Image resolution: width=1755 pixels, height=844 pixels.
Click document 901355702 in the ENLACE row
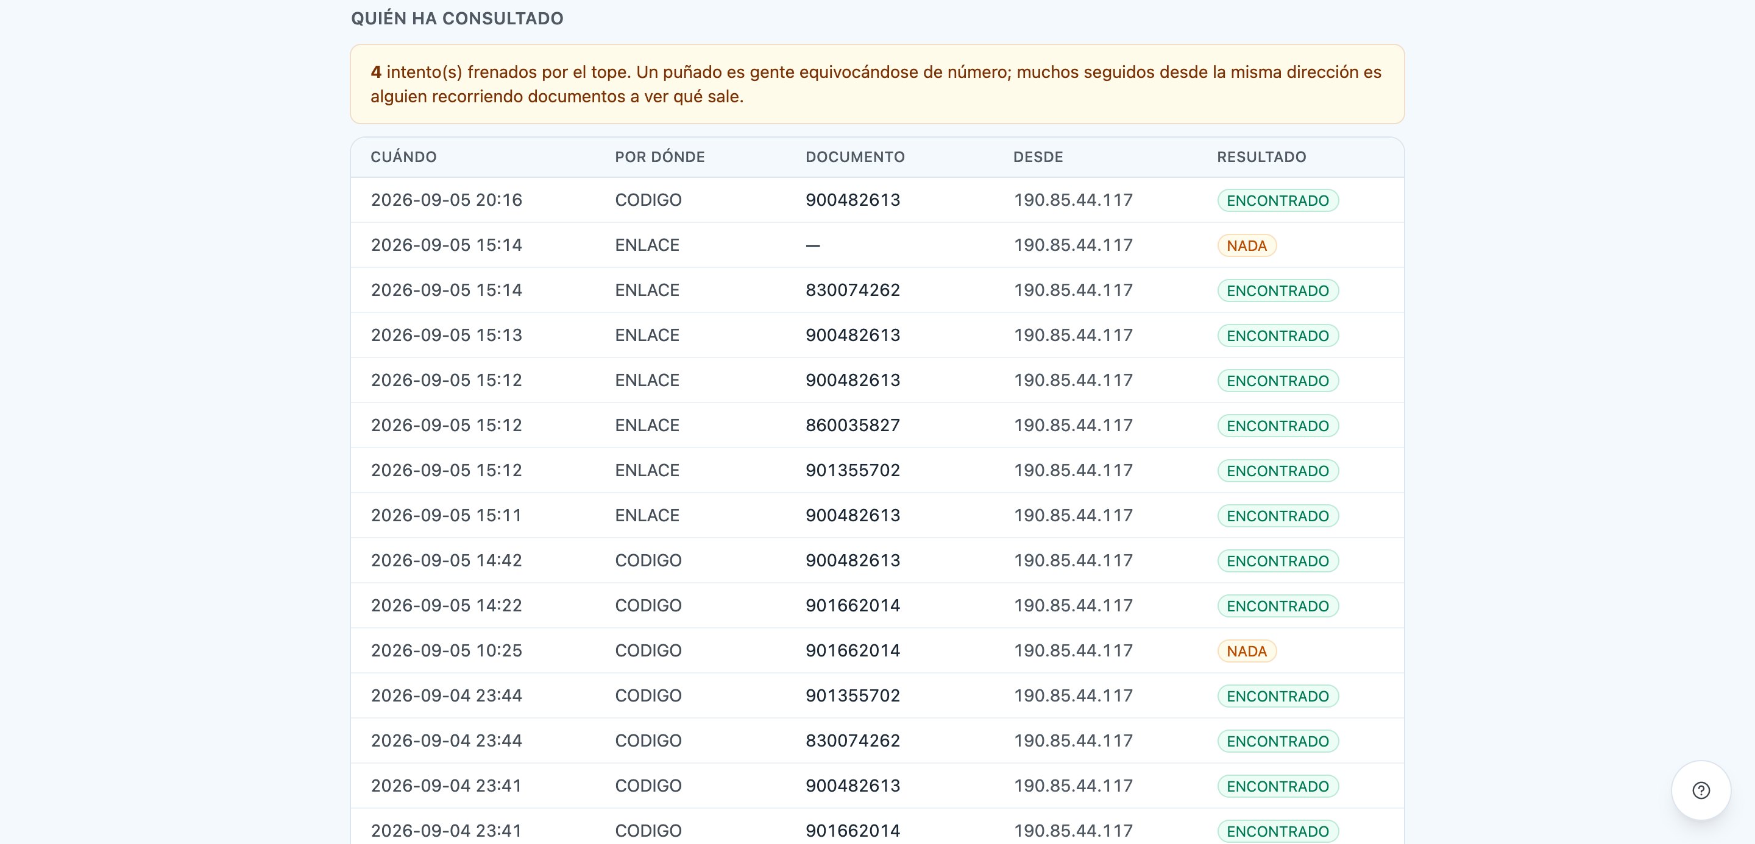[x=853, y=470]
